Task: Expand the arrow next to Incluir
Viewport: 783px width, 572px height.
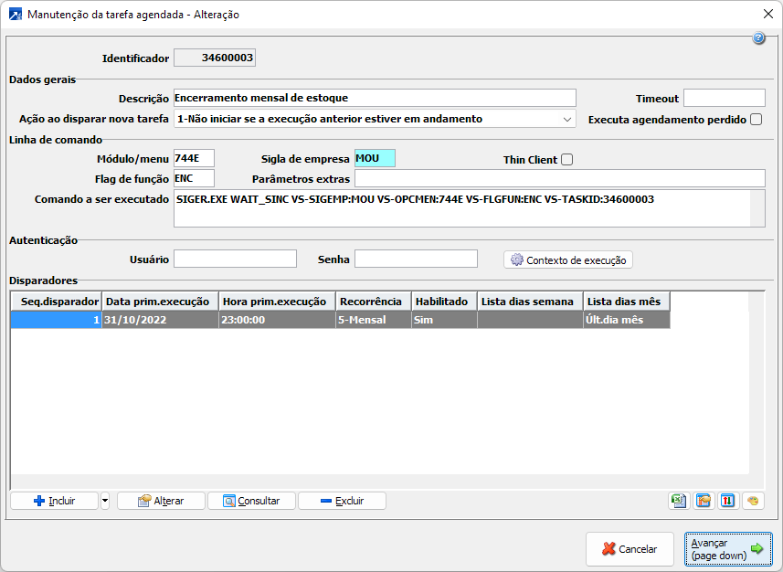Action: (x=105, y=501)
